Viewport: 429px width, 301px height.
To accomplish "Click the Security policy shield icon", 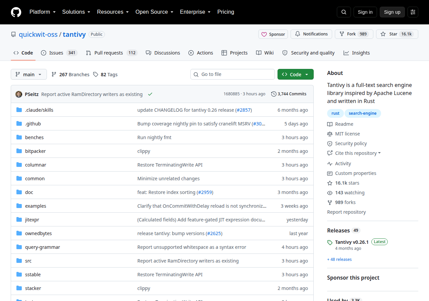I will 330,143.
